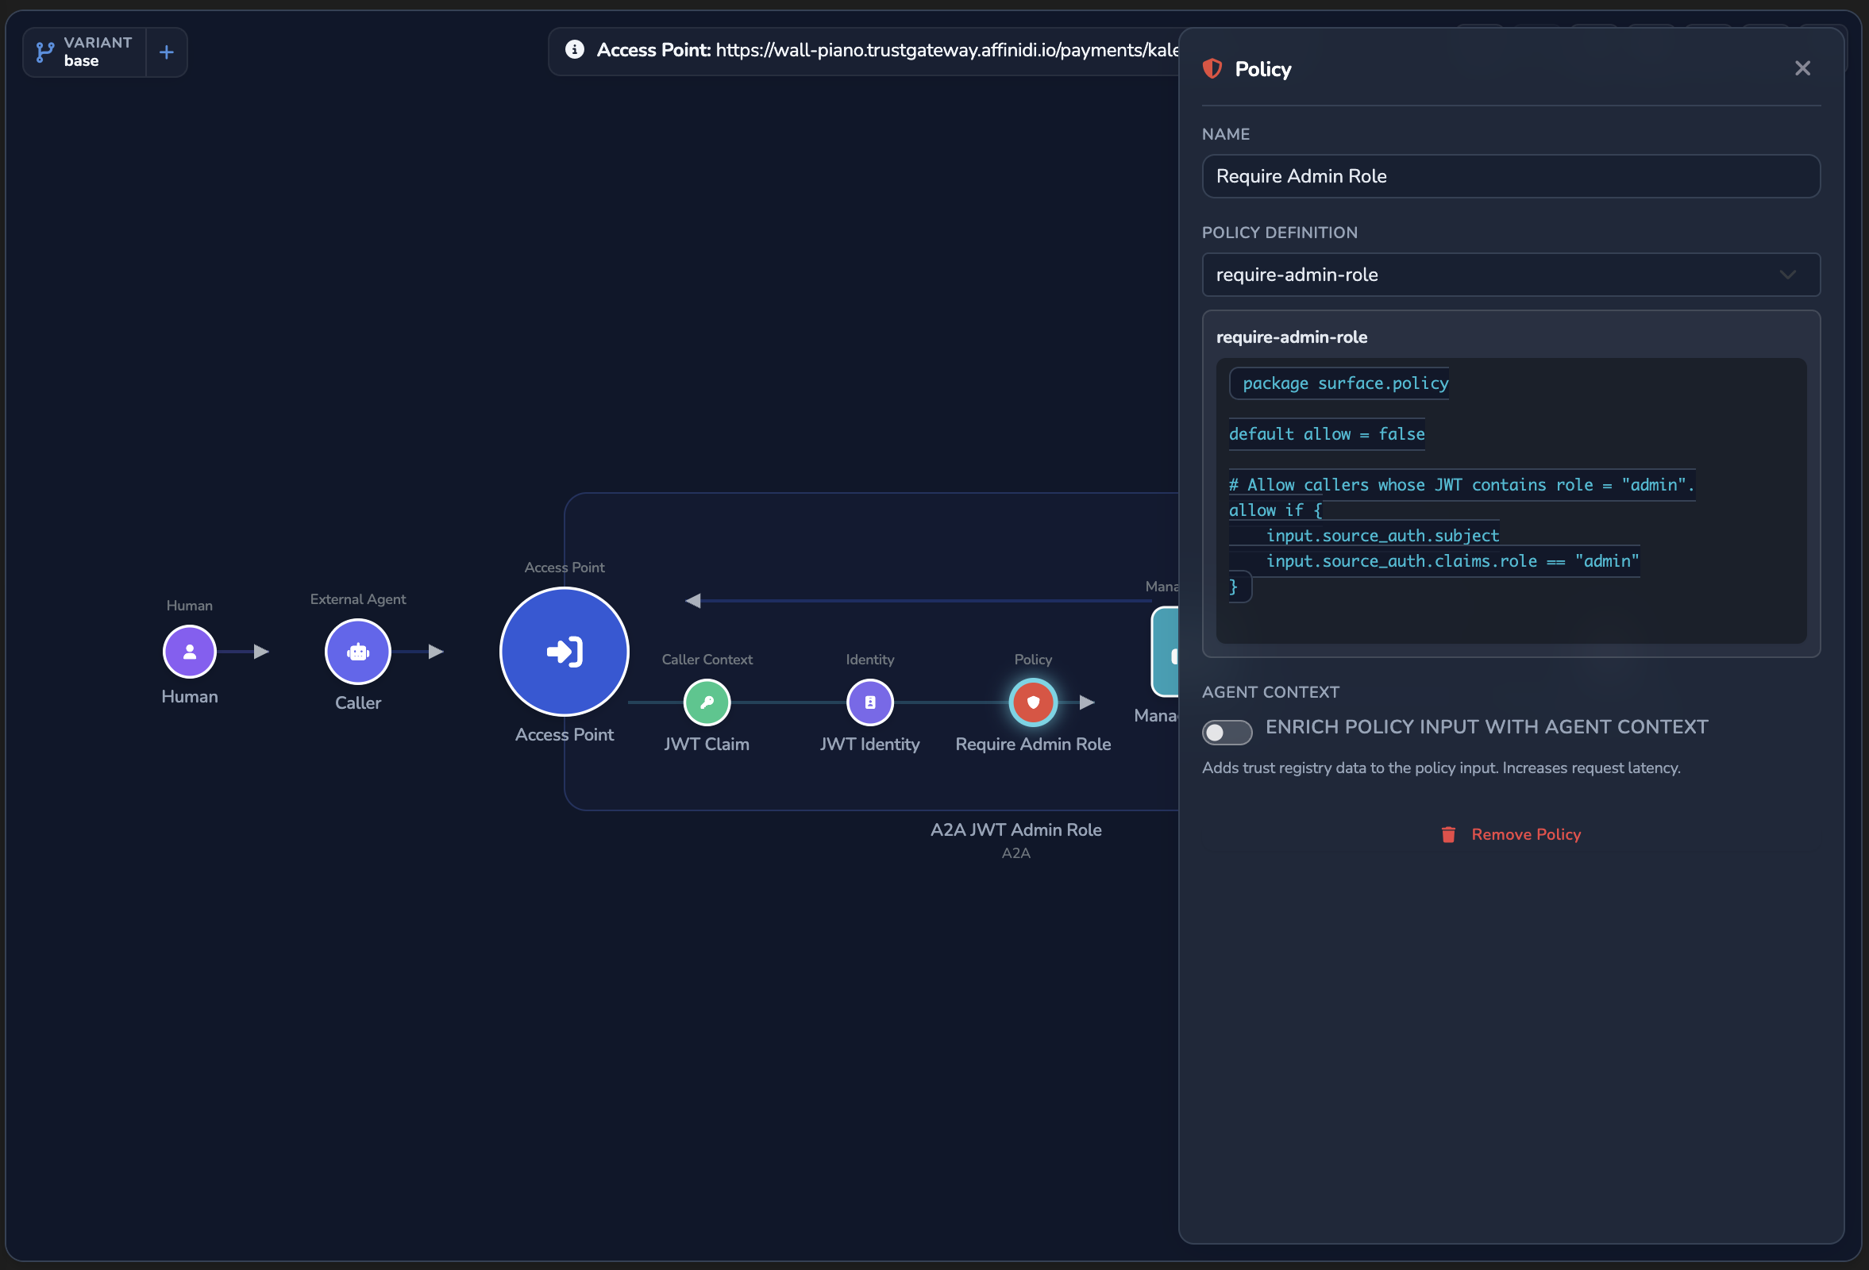1869x1270 pixels.
Task: Click the 'input.source_auth.subject' code line
Action: 1382,536
